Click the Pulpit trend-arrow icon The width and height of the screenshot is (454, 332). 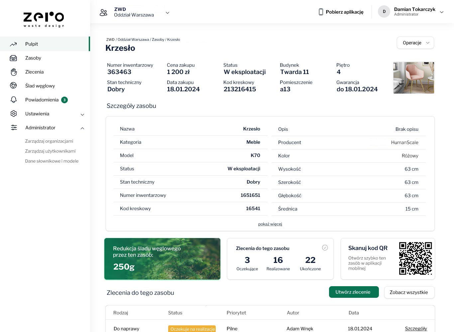click(x=13, y=44)
